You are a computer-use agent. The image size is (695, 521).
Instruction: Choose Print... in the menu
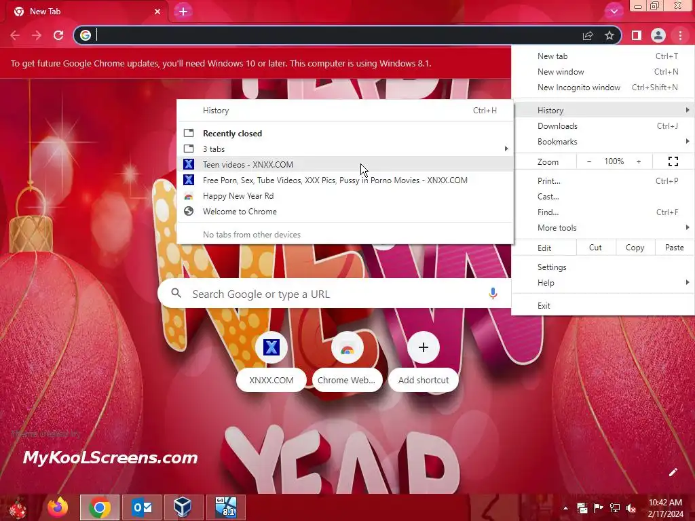coord(603,180)
